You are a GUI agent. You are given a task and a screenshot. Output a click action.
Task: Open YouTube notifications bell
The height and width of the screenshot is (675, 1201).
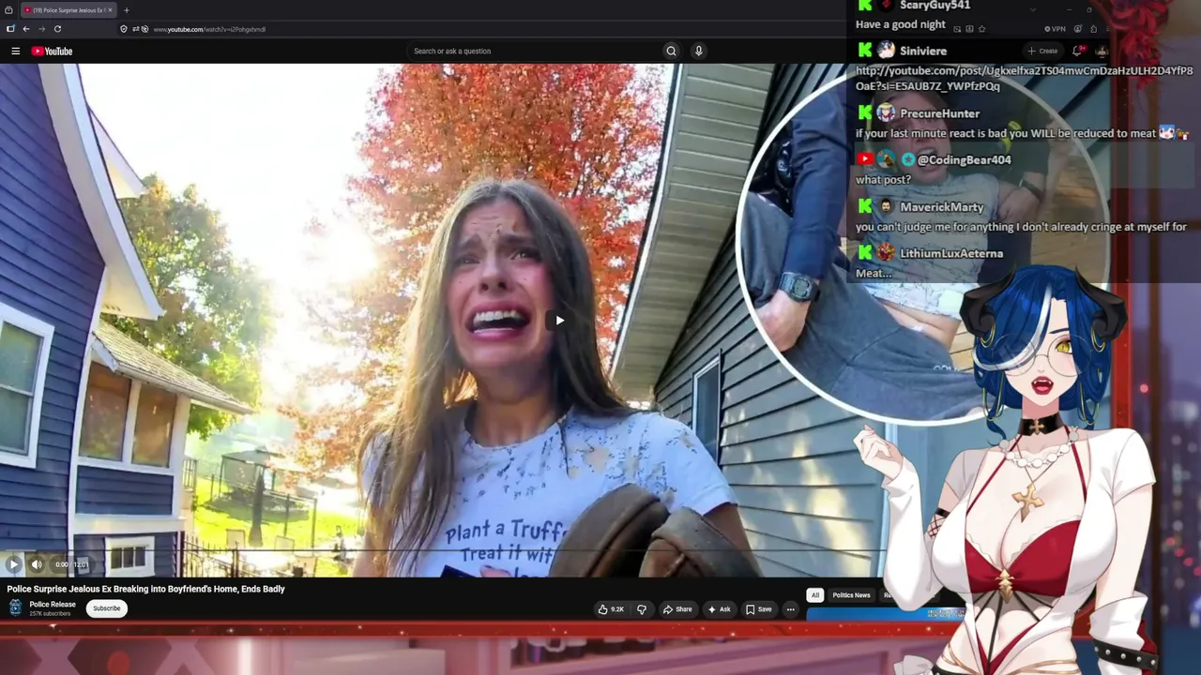(x=1077, y=51)
